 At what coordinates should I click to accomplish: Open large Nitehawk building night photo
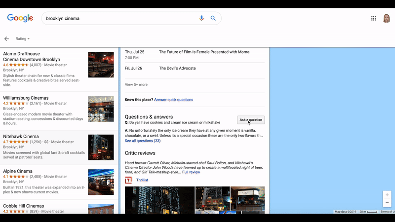coord(159,200)
